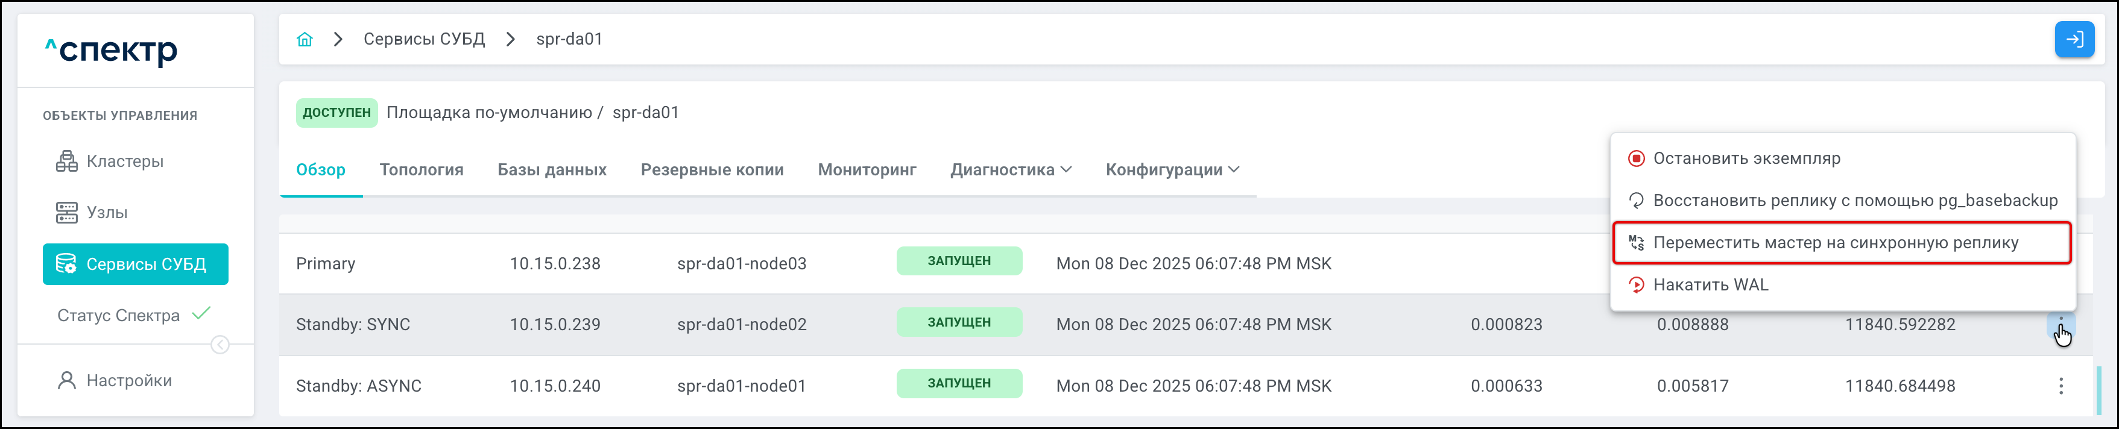
Task: Open the Базы данных tab
Action: coord(552,170)
